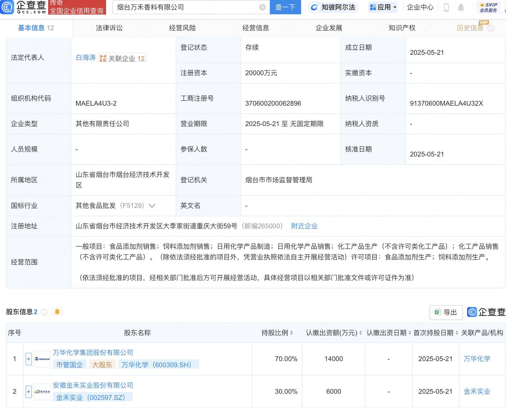Click 烟台市市场监督管理局 text
Viewport: 506px width, 408px height.
(x=279, y=180)
